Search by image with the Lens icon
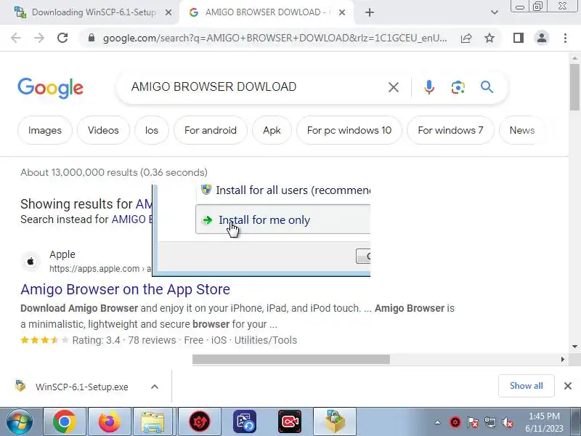The height and width of the screenshot is (436, 581). pos(458,87)
